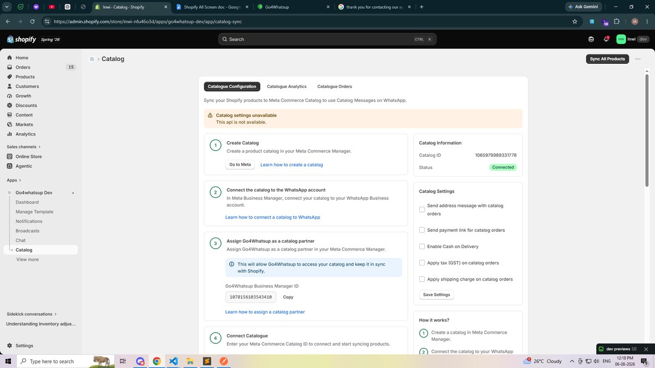Expand the Apps section in the sidebar
Image resolution: width=655 pixels, height=368 pixels.
pos(14,180)
